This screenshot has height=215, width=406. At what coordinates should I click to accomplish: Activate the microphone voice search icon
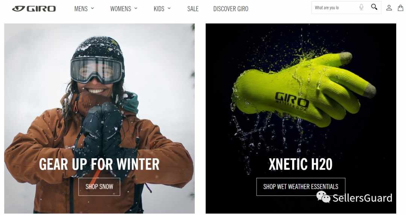[x=362, y=7]
